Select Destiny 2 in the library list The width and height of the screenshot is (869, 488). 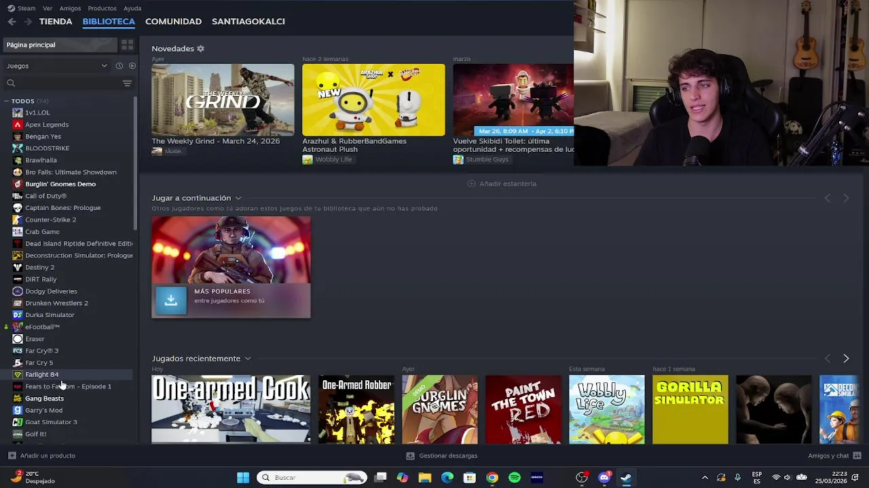[x=39, y=267]
